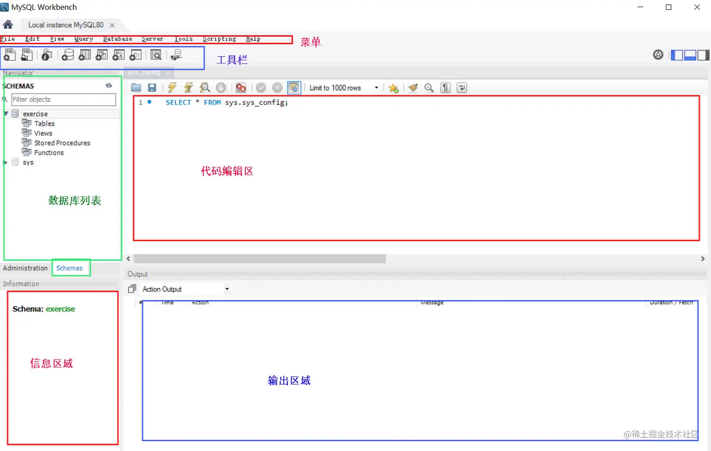This screenshot has height=451, width=711.
Task: Search table data toolbar icon
Action: point(156,55)
